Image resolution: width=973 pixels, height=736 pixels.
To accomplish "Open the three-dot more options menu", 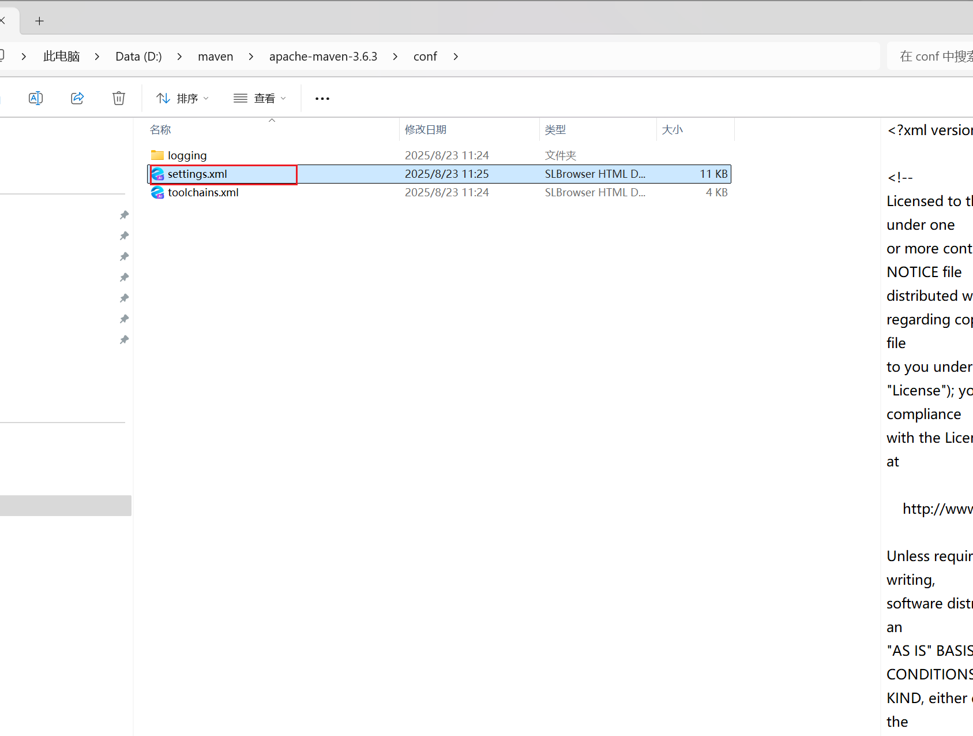I will click(x=322, y=99).
